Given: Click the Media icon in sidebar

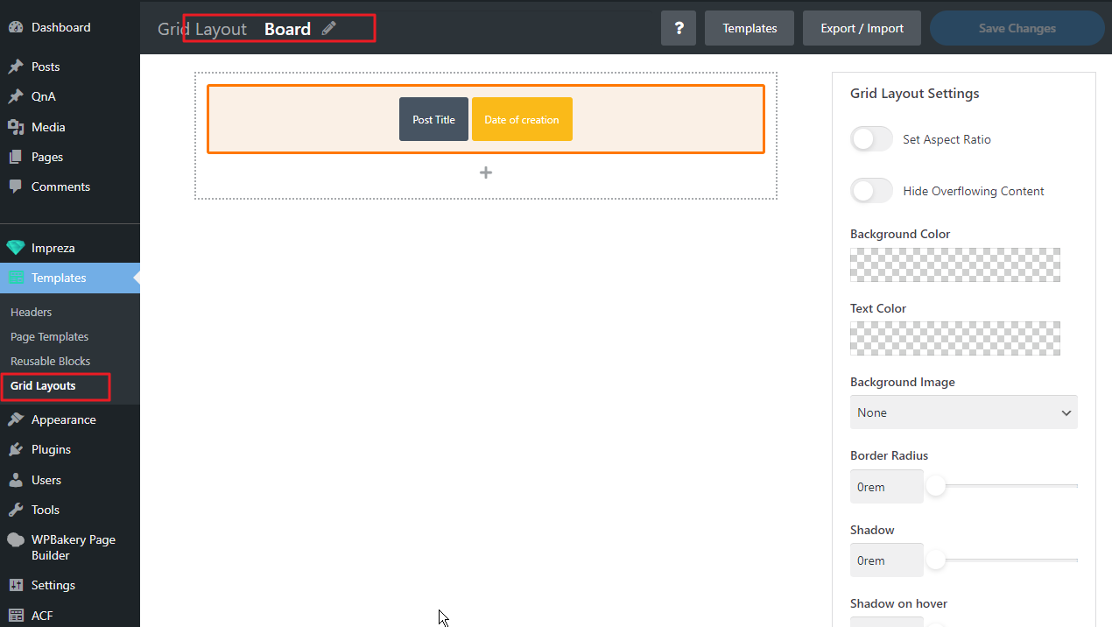Looking at the screenshot, I should (x=16, y=127).
